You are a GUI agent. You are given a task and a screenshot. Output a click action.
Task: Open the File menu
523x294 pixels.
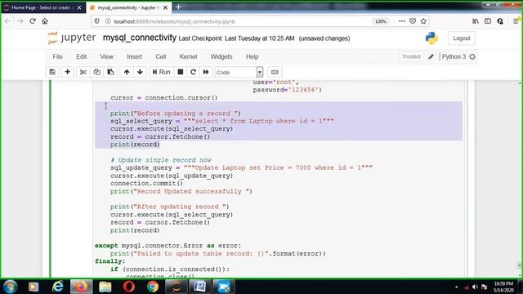57,56
